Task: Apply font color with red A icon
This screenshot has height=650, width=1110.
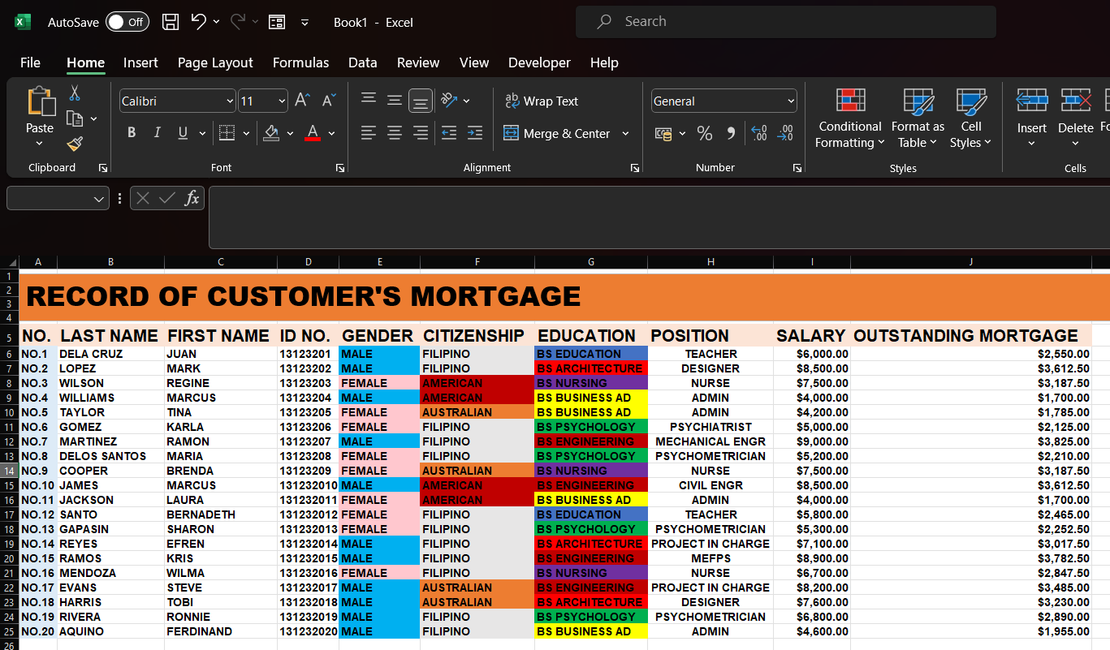Action: click(x=313, y=133)
